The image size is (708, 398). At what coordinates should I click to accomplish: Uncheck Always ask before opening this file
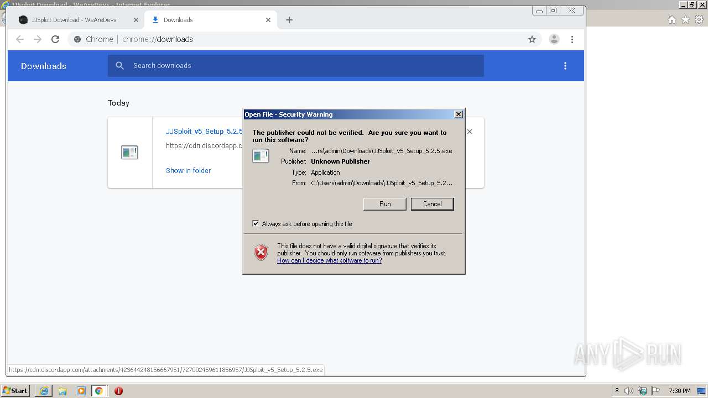click(x=256, y=224)
